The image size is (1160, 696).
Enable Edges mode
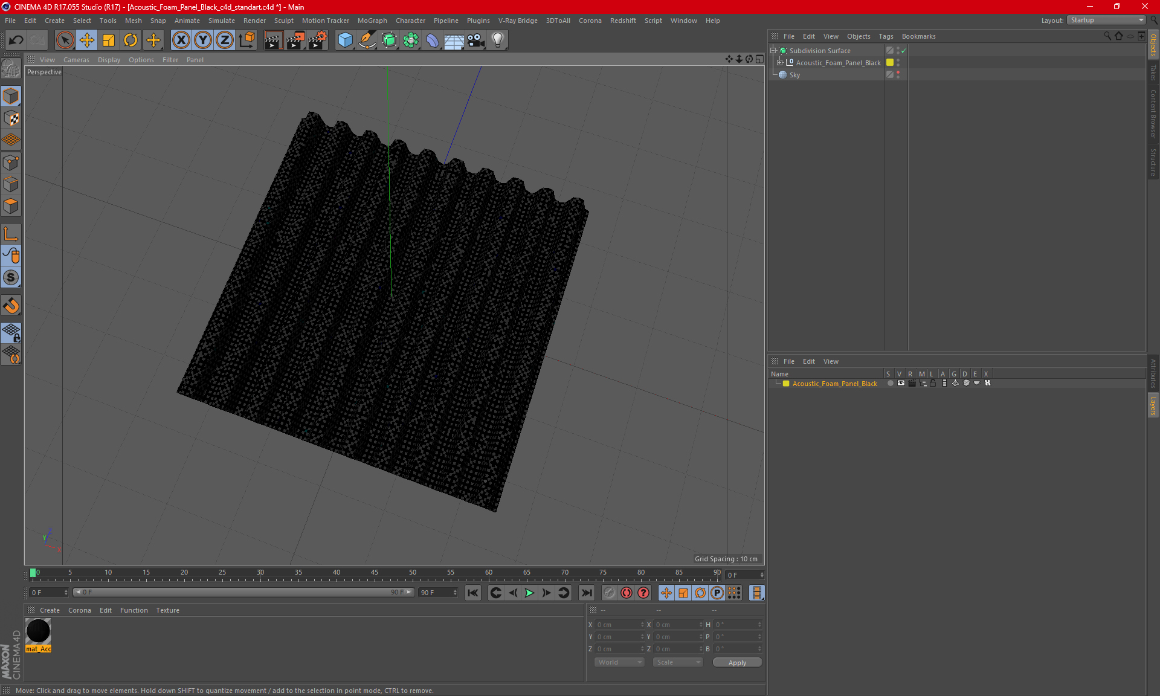11,184
